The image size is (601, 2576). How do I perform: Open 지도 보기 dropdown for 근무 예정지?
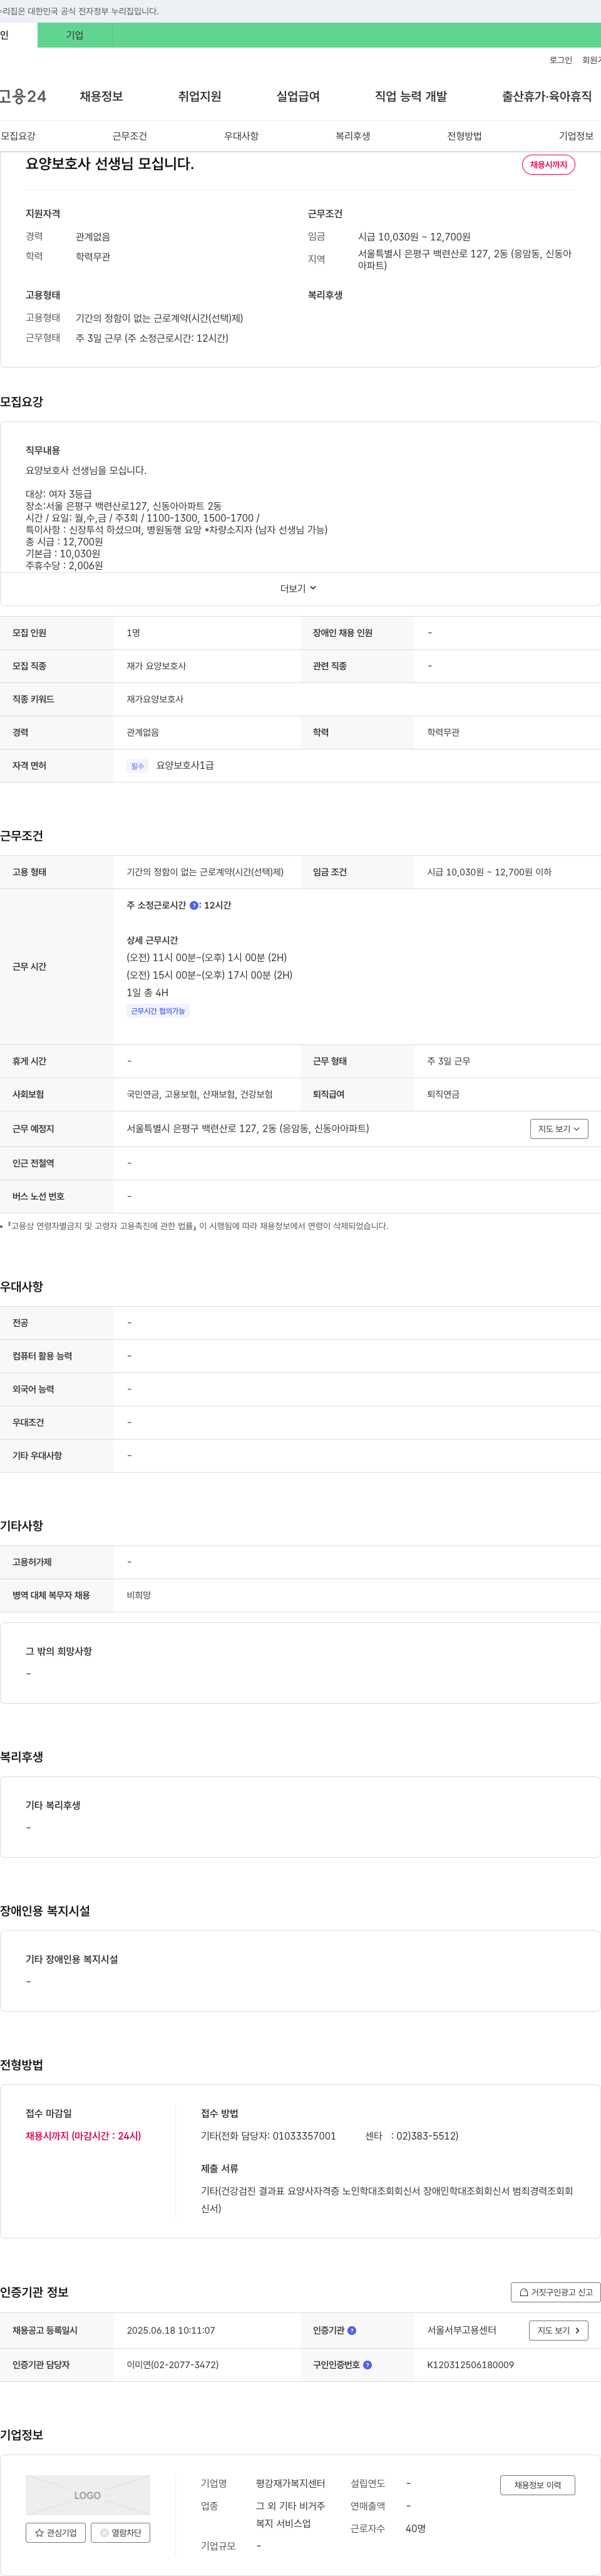(559, 1129)
